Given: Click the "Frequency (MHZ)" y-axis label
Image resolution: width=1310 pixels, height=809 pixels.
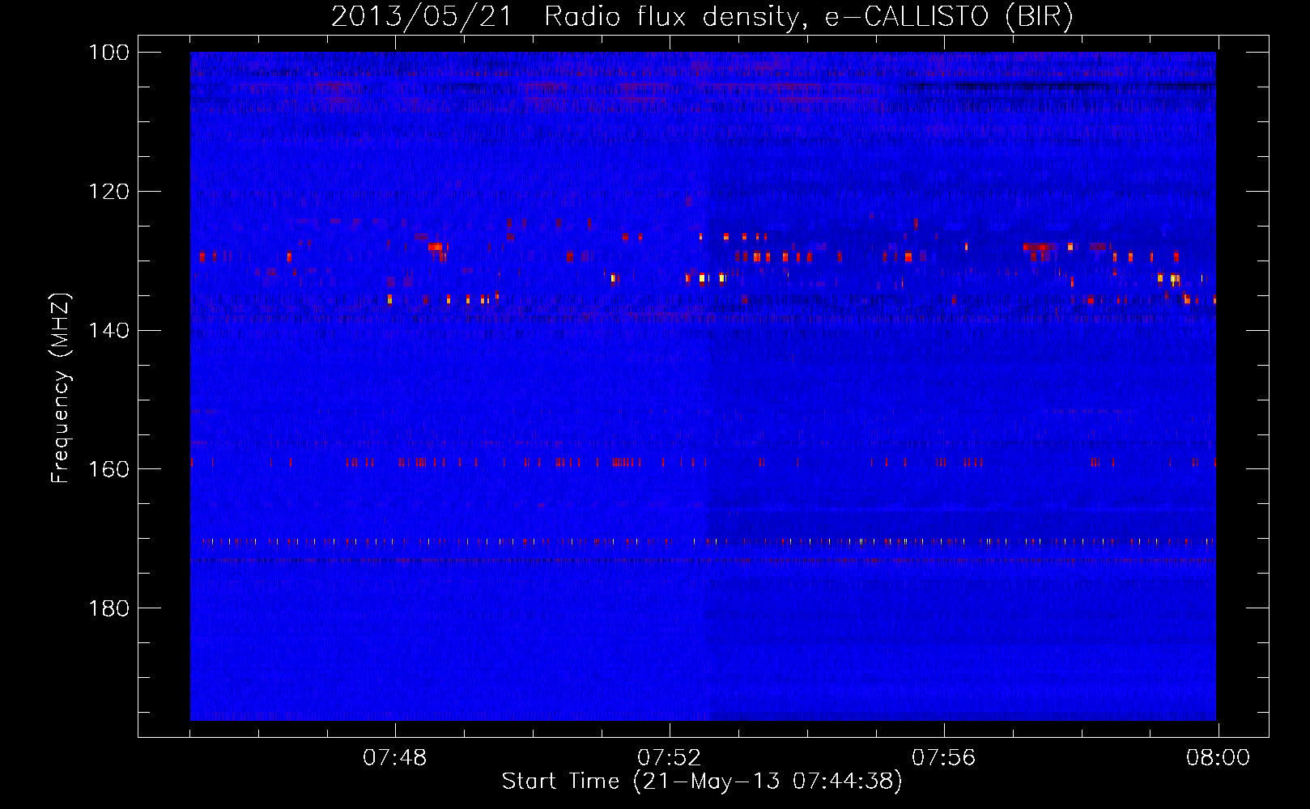Looking at the screenshot, I should [62, 388].
